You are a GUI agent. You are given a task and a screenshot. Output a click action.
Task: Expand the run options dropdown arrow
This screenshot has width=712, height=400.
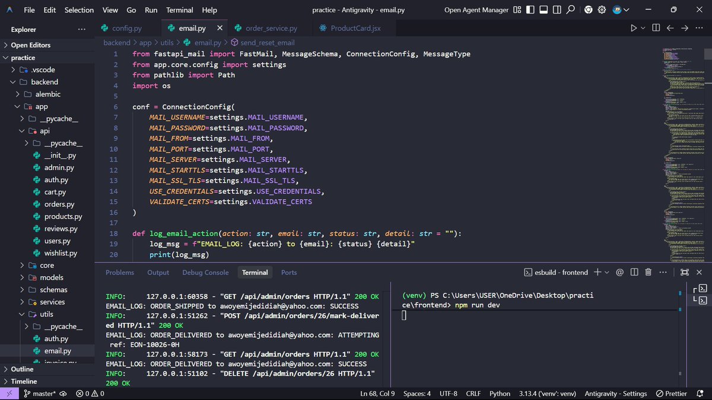point(643,28)
